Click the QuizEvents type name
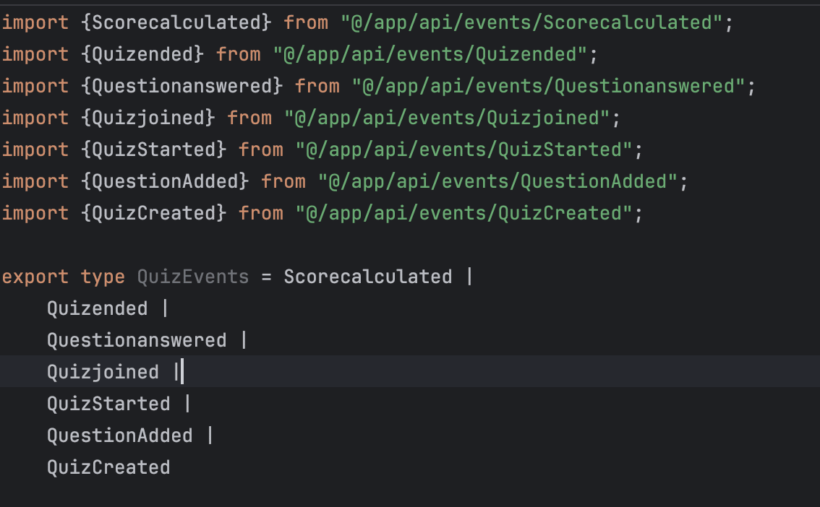Viewport: 820px width, 507px height. point(193,277)
